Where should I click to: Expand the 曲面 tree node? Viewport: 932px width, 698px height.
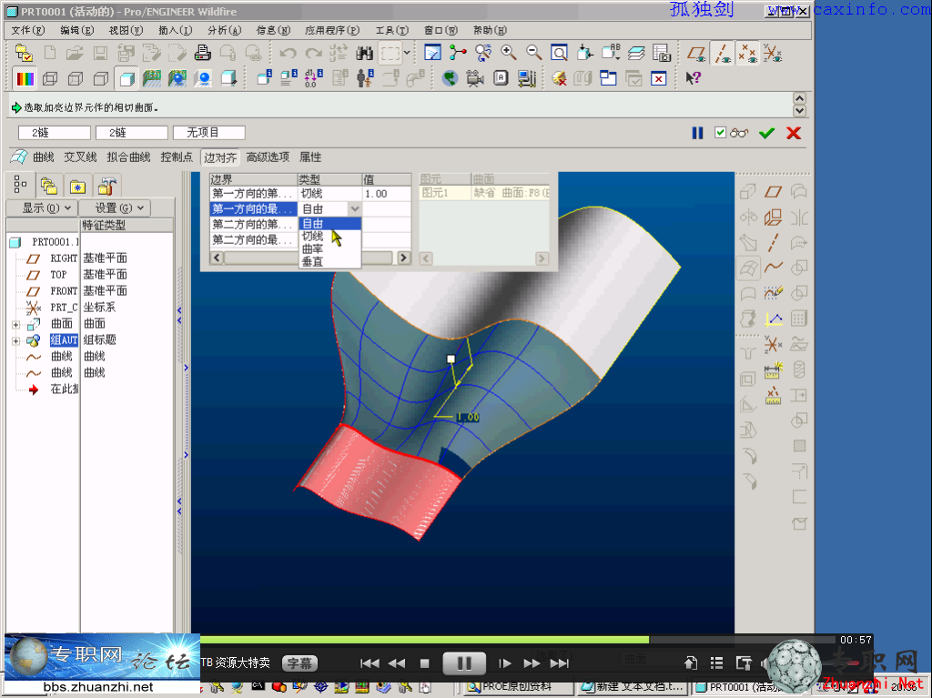coord(16,325)
